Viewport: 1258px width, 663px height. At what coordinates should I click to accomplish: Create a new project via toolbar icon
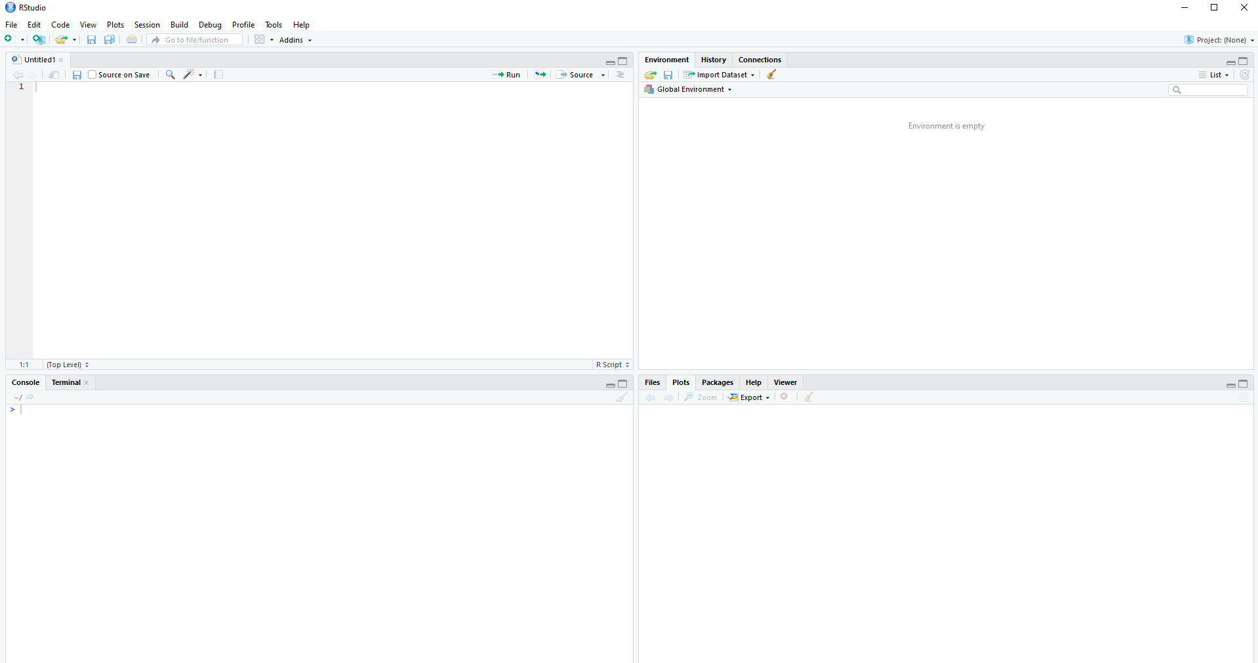pyautogui.click(x=39, y=39)
